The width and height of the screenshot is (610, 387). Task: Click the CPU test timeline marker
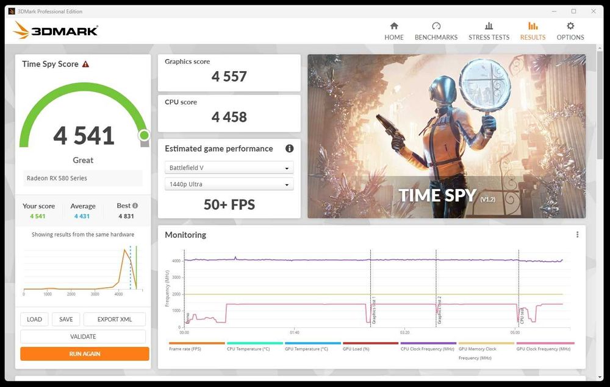(522, 315)
